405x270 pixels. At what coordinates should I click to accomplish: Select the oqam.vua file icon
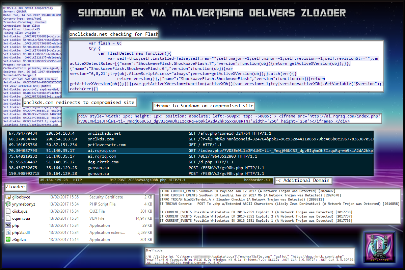pyautogui.click(x=8, y=218)
